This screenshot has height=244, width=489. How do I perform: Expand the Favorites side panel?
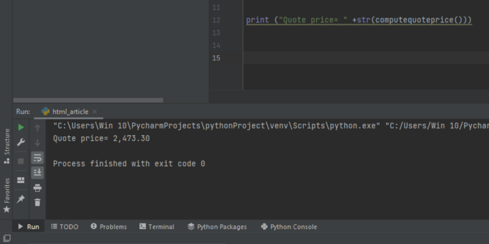tap(7, 195)
